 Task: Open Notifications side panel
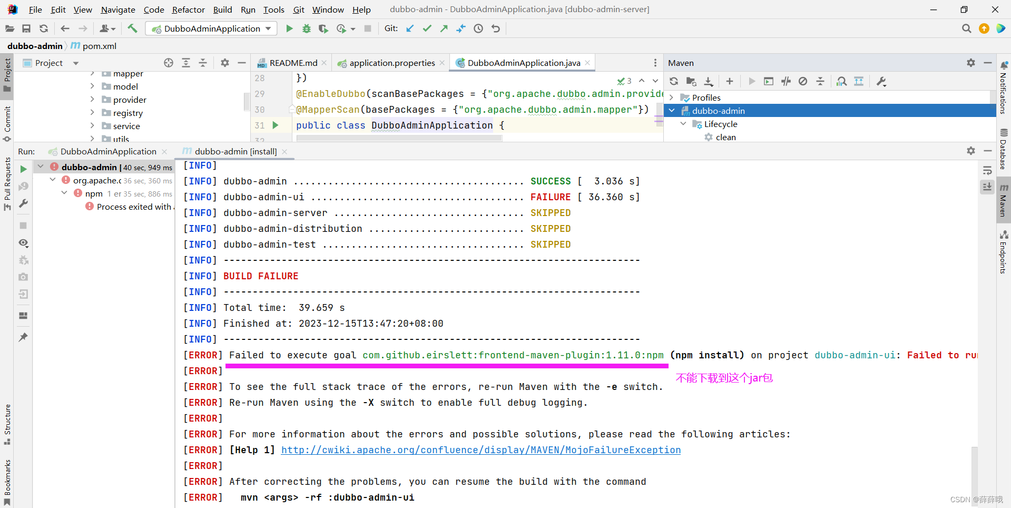click(1003, 87)
